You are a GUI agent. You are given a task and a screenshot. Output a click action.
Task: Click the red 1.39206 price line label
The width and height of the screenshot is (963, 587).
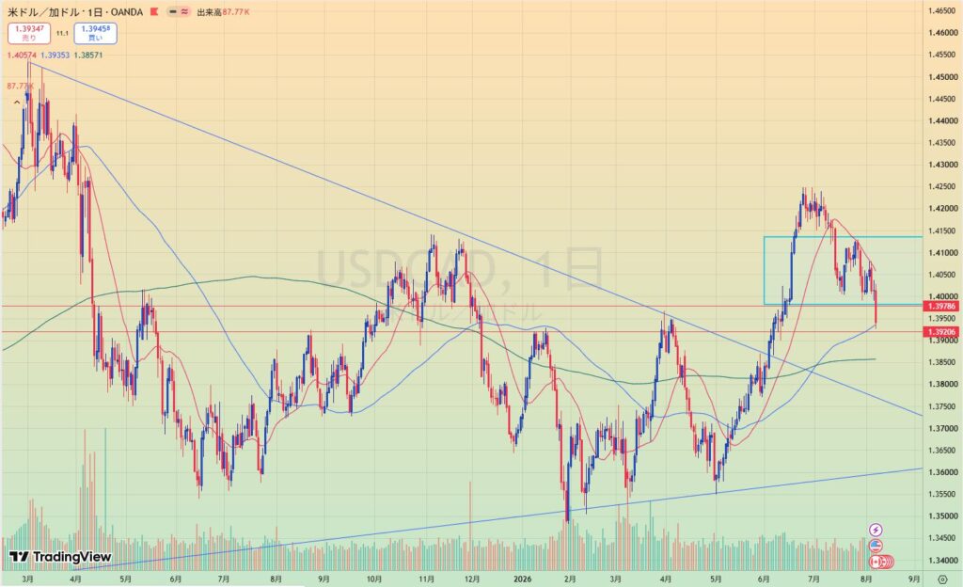(x=940, y=331)
